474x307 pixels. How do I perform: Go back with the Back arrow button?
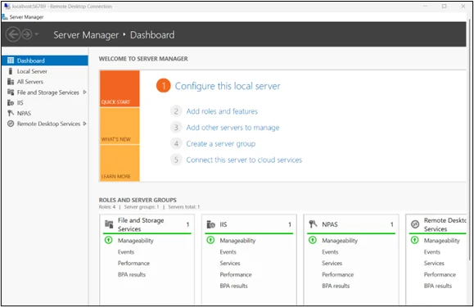pyautogui.click(x=13, y=34)
